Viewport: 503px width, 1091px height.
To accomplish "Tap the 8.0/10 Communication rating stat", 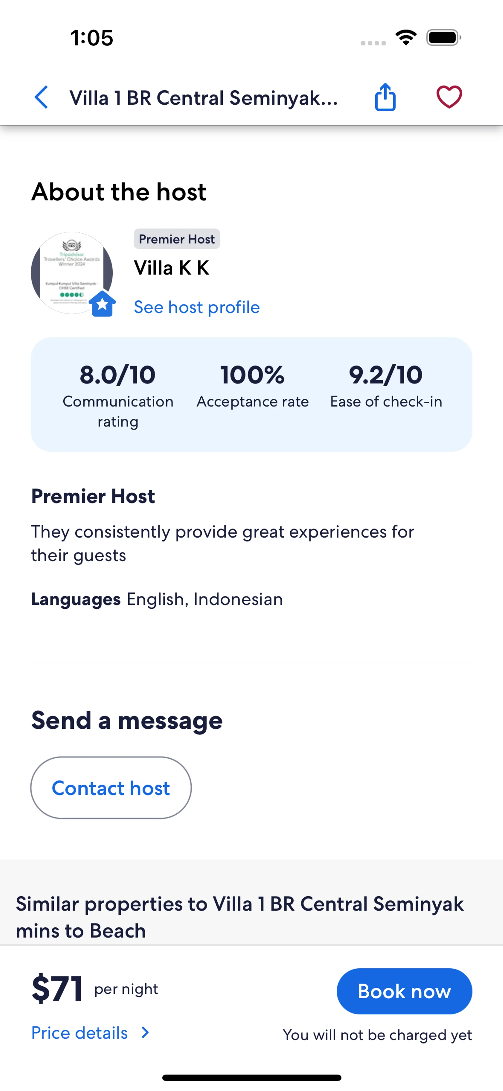I will pyautogui.click(x=118, y=394).
